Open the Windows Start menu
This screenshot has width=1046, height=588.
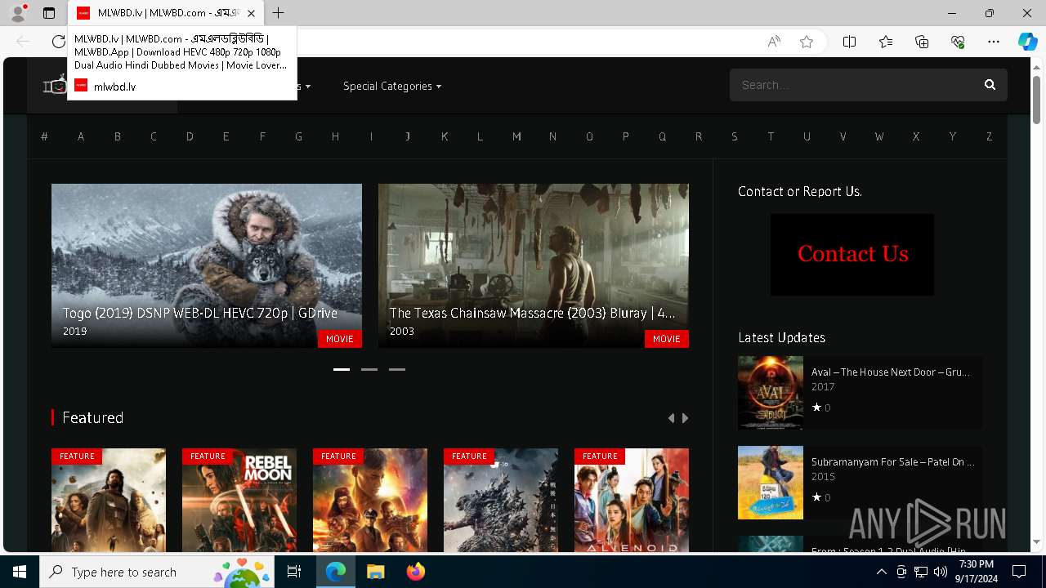coord(20,572)
